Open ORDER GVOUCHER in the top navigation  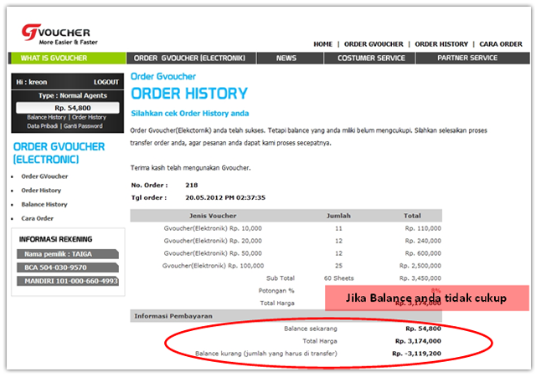(374, 44)
